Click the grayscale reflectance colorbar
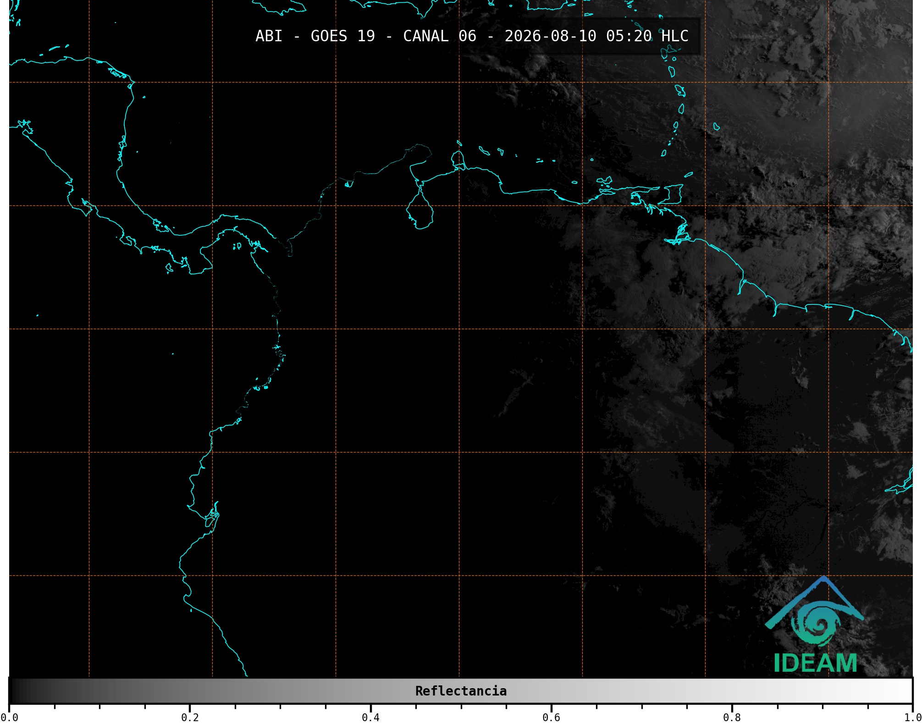Image resolution: width=922 pixels, height=723 pixels. [x=461, y=691]
